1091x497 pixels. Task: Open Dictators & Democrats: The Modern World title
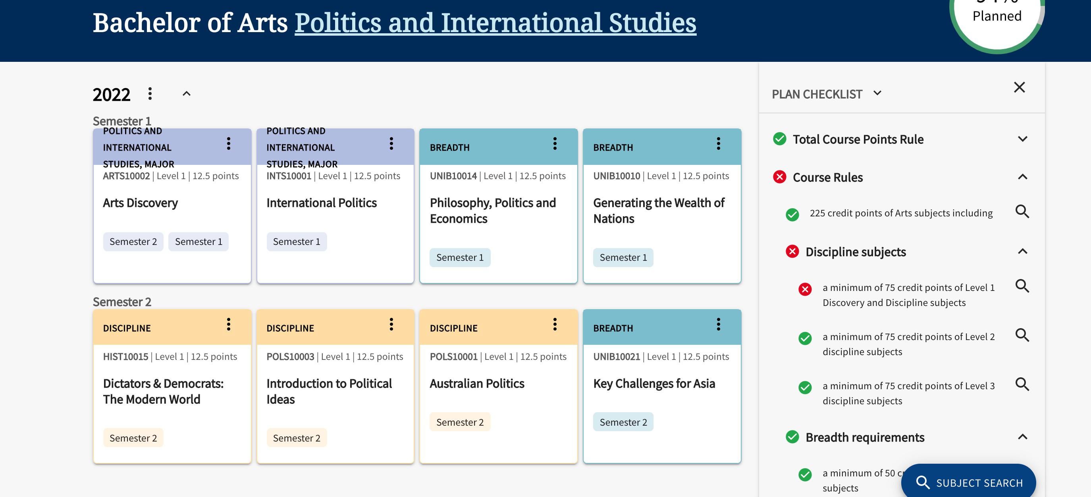tap(163, 391)
